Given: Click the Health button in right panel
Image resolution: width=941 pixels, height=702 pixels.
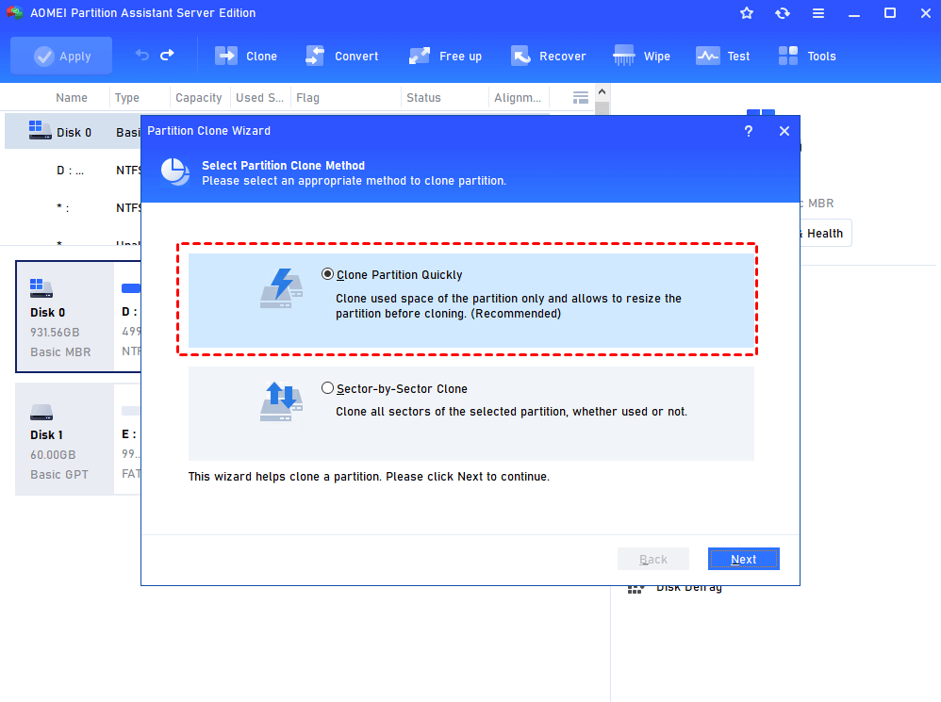Looking at the screenshot, I should pos(825,233).
